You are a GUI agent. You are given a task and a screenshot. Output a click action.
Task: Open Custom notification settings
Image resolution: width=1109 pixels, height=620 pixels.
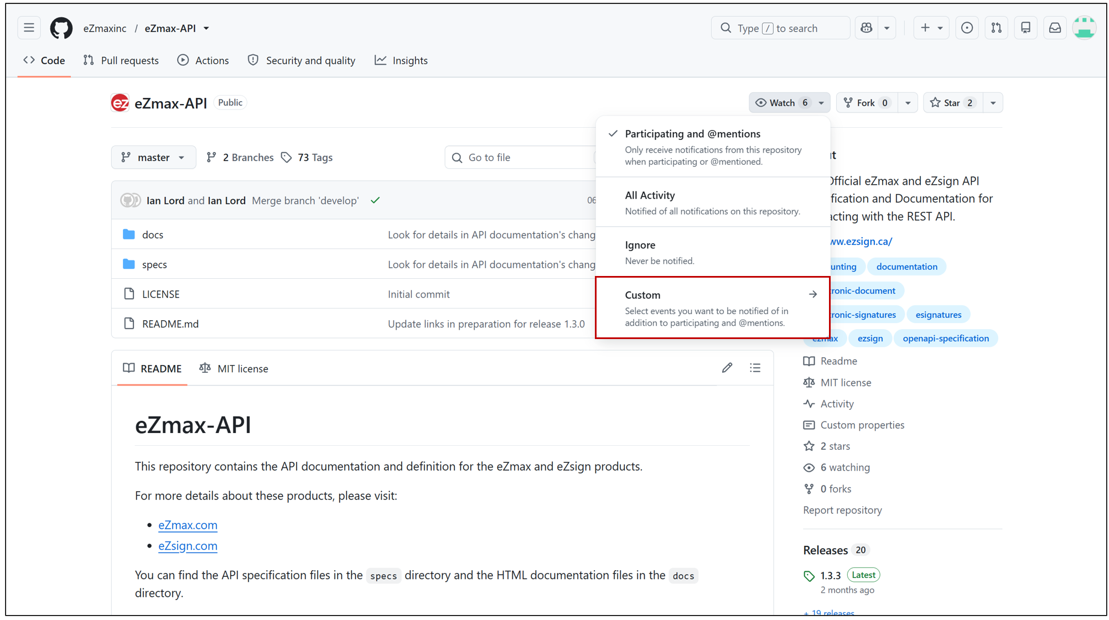[x=713, y=308]
